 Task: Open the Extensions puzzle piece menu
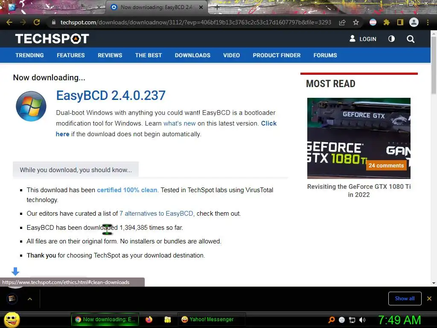(387, 22)
